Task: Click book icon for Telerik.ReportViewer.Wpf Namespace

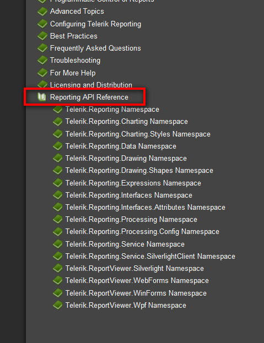Action: [x=58, y=306]
